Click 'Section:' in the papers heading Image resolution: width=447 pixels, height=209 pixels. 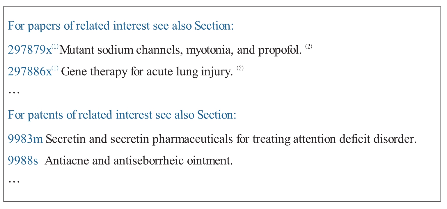click(x=214, y=26)
